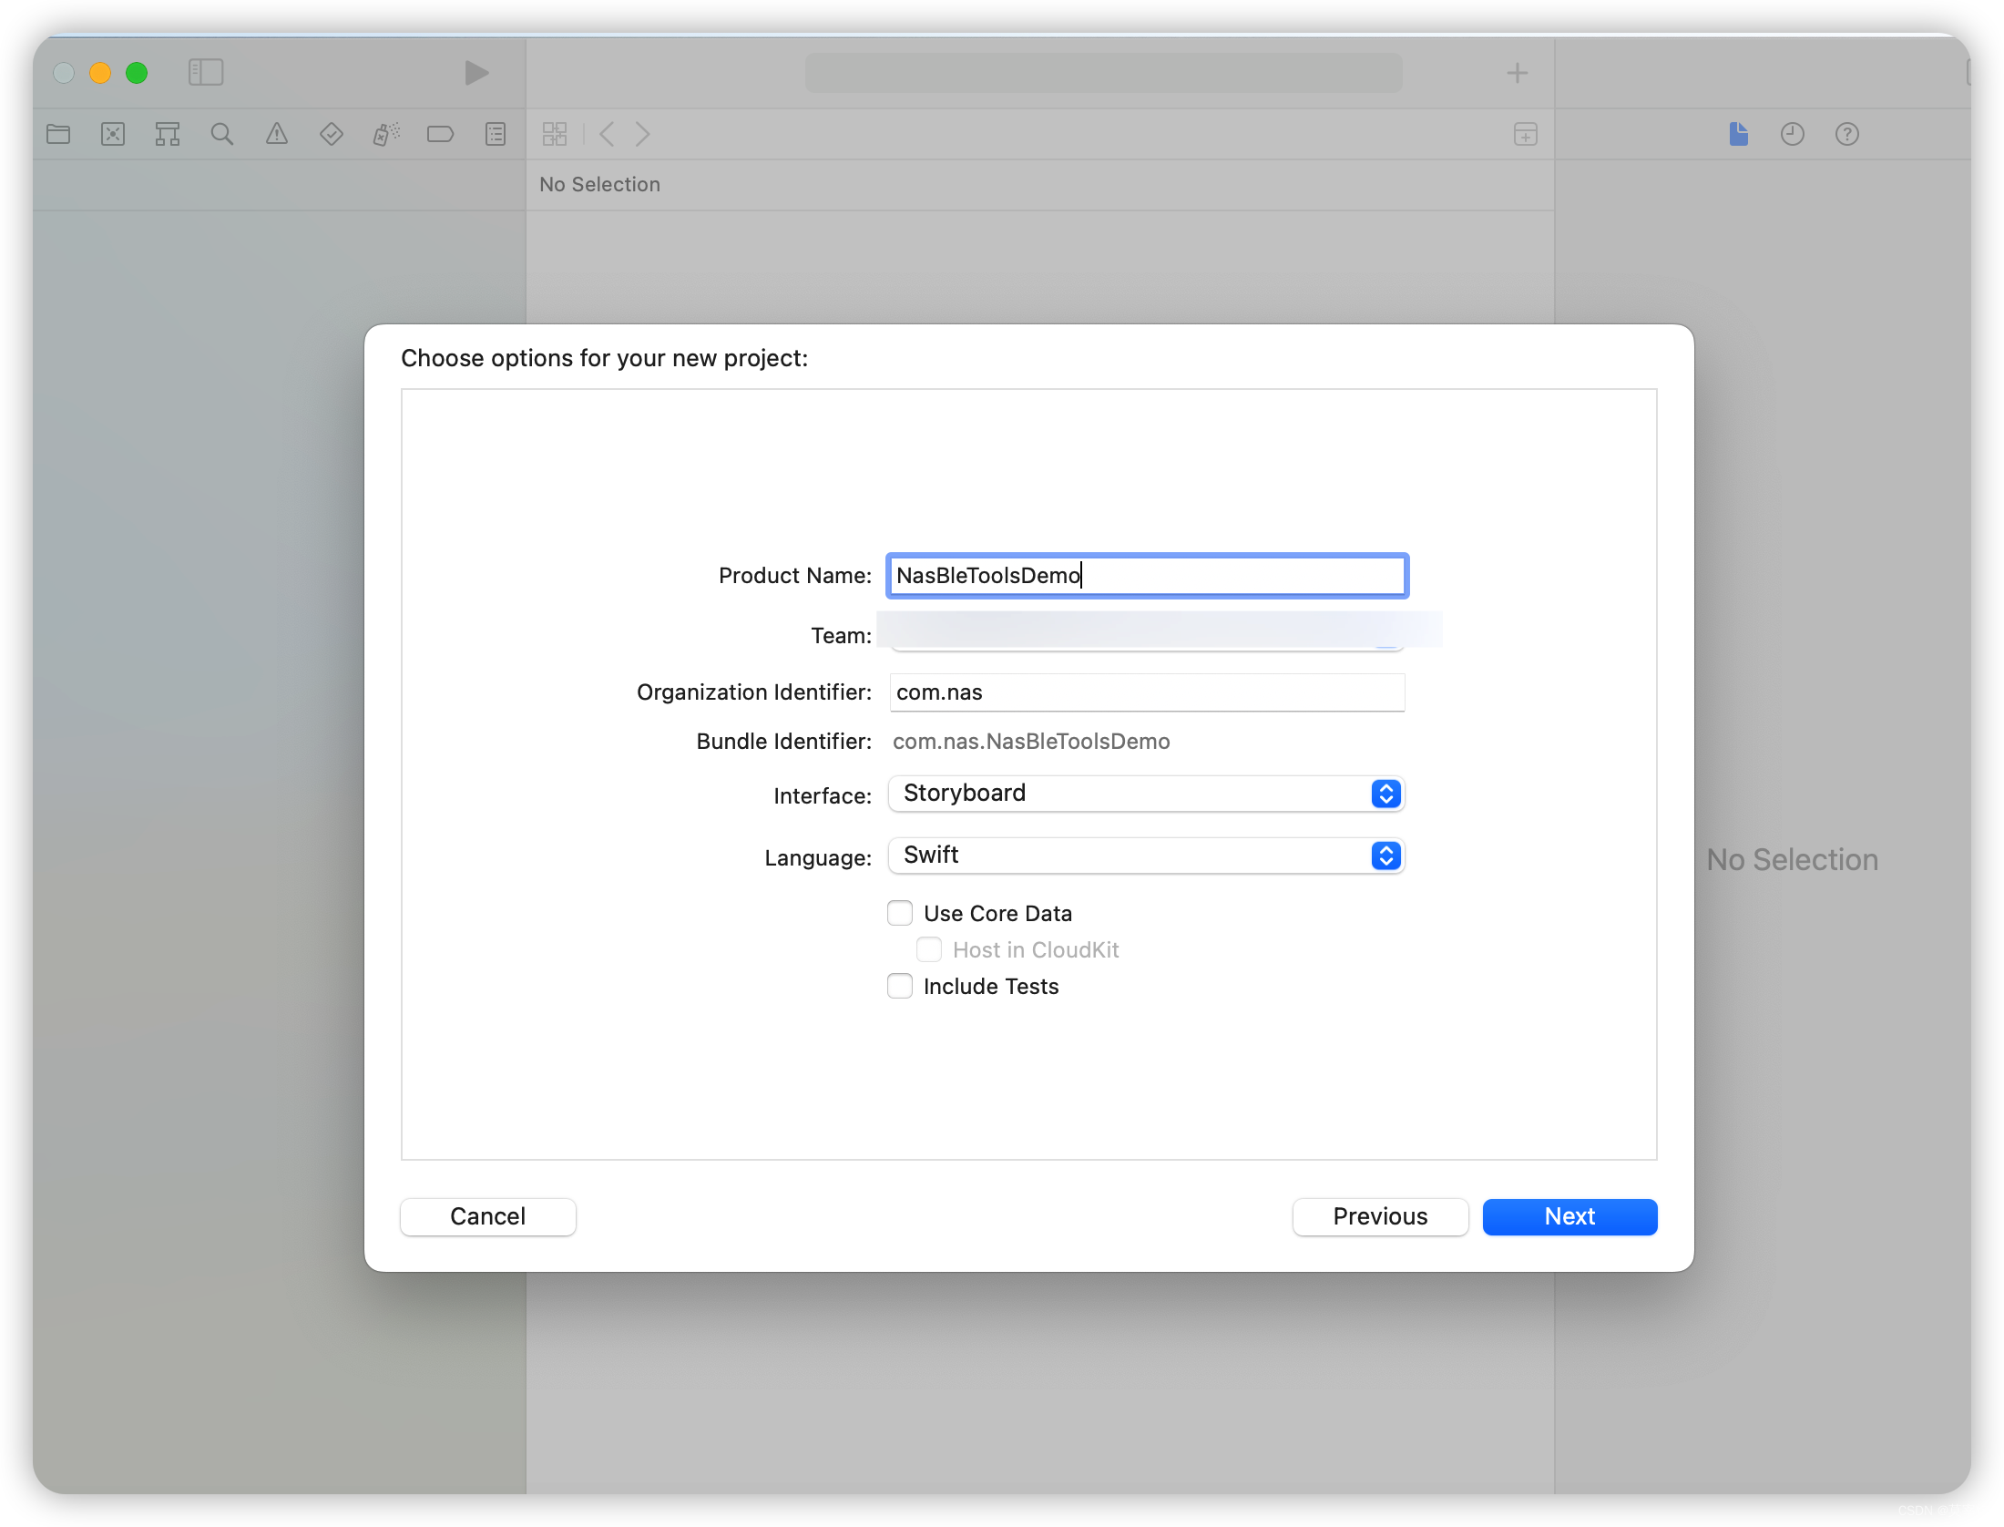Open the Issue navigator warning icon
Screen dimensions: 2004x1527
pyautogui.click(x=276, y=134)
